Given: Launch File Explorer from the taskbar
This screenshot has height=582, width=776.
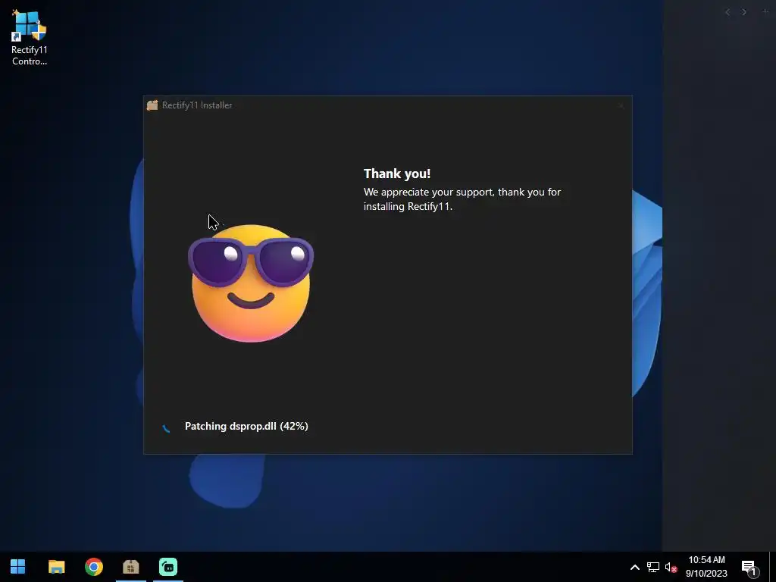Looking at the screenshot, I should 56,567.
